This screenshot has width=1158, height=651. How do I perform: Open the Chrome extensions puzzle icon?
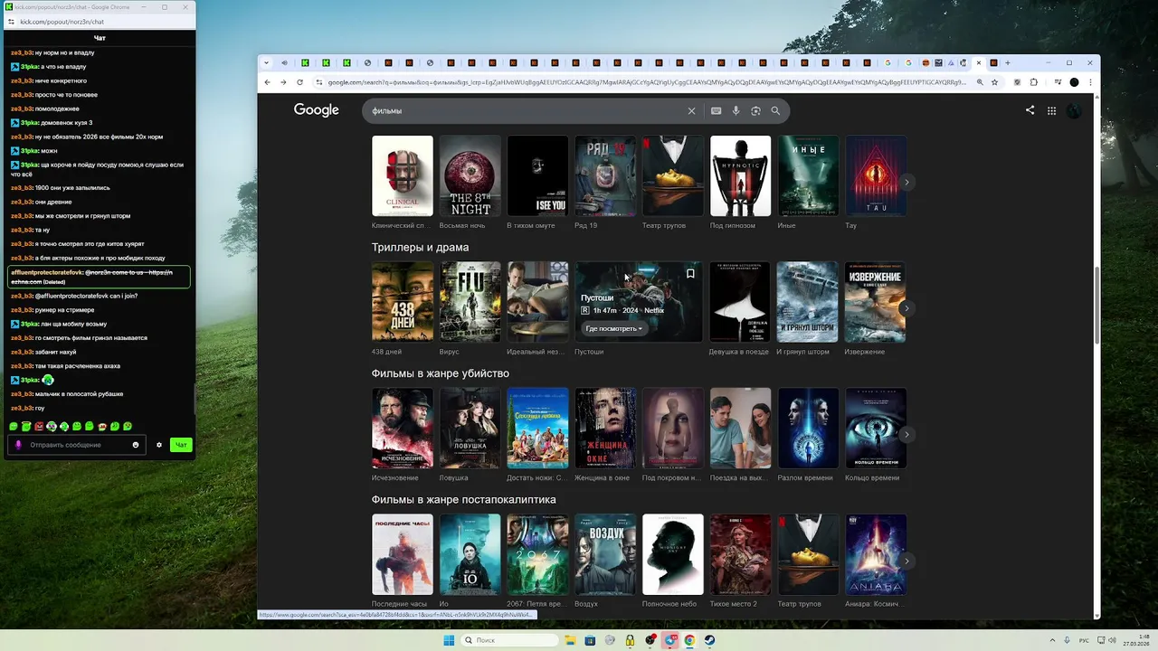coord(1033,82)
